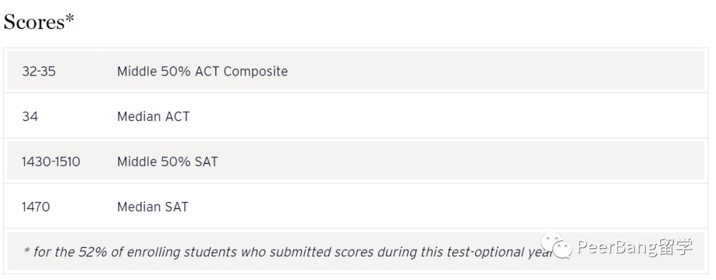Image resolution: width=716 pixels, height=280 pixels.
Task: Click the empty area of Median ACT row
Action: [447, 117]
